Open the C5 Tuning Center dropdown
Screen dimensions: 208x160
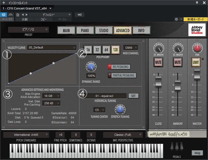tap(99, 110)
